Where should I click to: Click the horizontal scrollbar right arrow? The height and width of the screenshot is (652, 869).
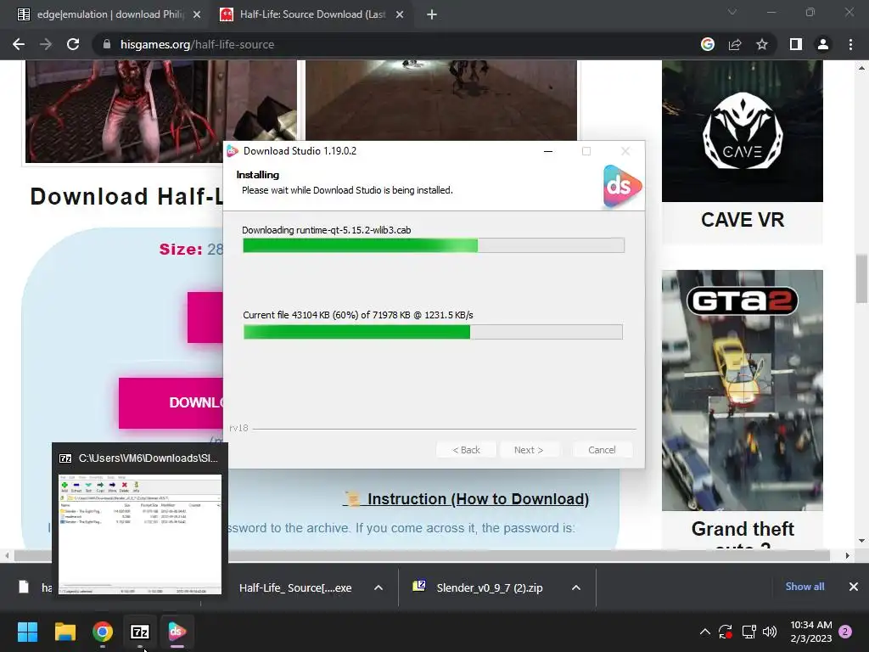click(848, 555)
